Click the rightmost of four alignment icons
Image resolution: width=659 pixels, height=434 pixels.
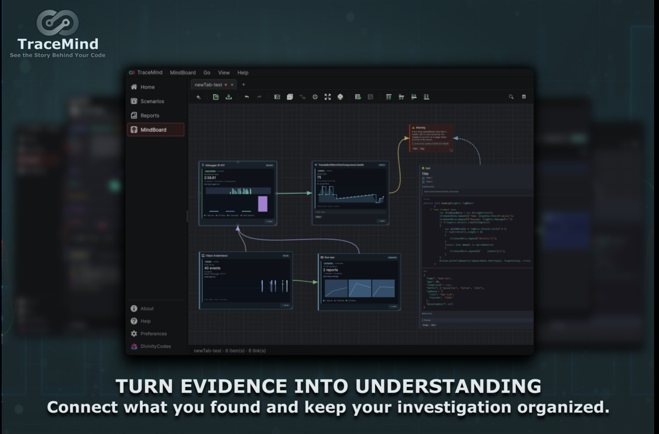pos(427,97)
